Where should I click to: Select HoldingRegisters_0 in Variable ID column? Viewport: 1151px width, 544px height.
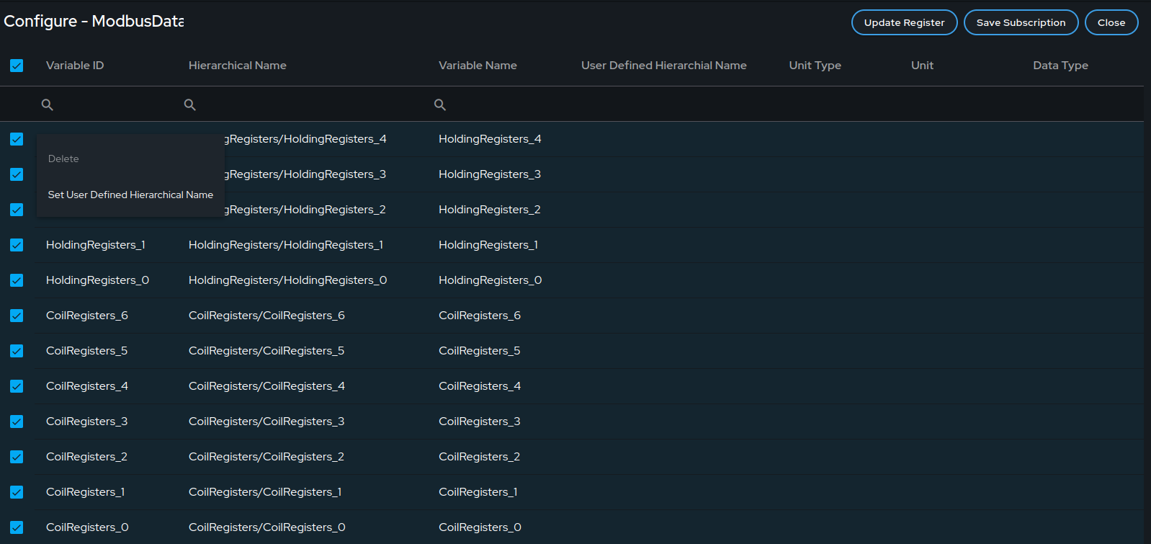(x=97, y=280)
